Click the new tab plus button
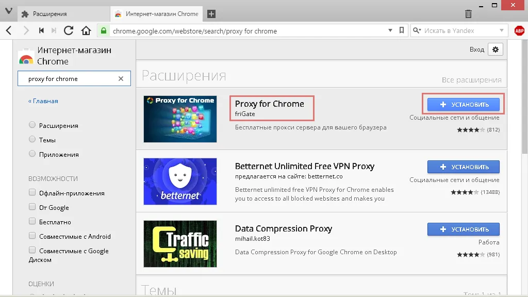Screen dimensions: 528x297 click(x=211, y=14)
